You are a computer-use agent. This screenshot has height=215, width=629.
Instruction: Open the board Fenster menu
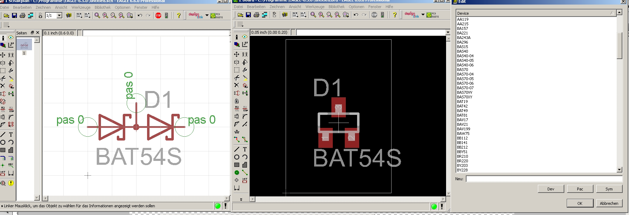coord(375,7)
